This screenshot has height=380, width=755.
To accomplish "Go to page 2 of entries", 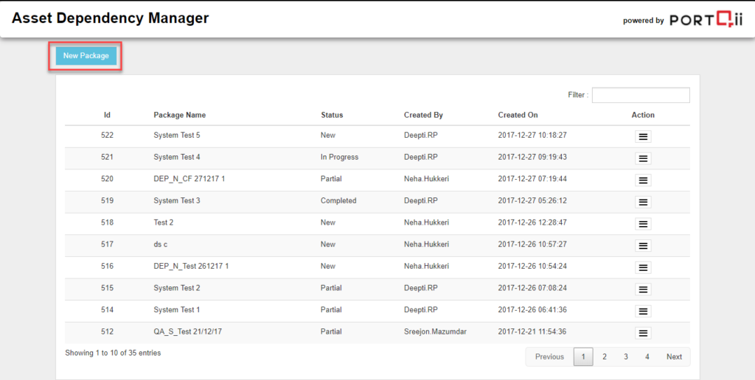I will [605, 357].
